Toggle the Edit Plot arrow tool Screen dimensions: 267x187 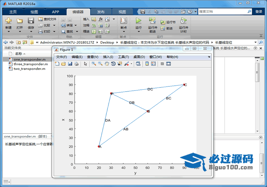(x=86, y=64)
